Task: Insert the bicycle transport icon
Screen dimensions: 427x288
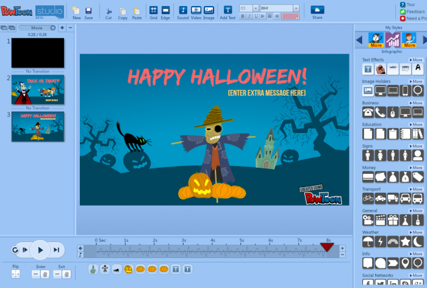Action: 368,199
